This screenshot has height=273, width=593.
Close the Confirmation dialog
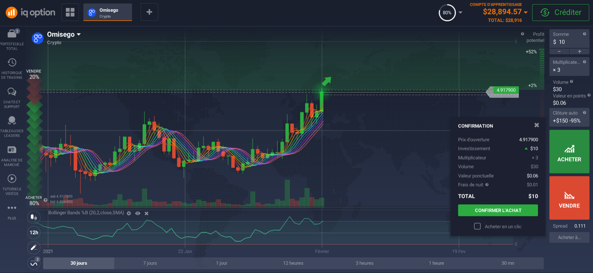click(x=537, y=125)
